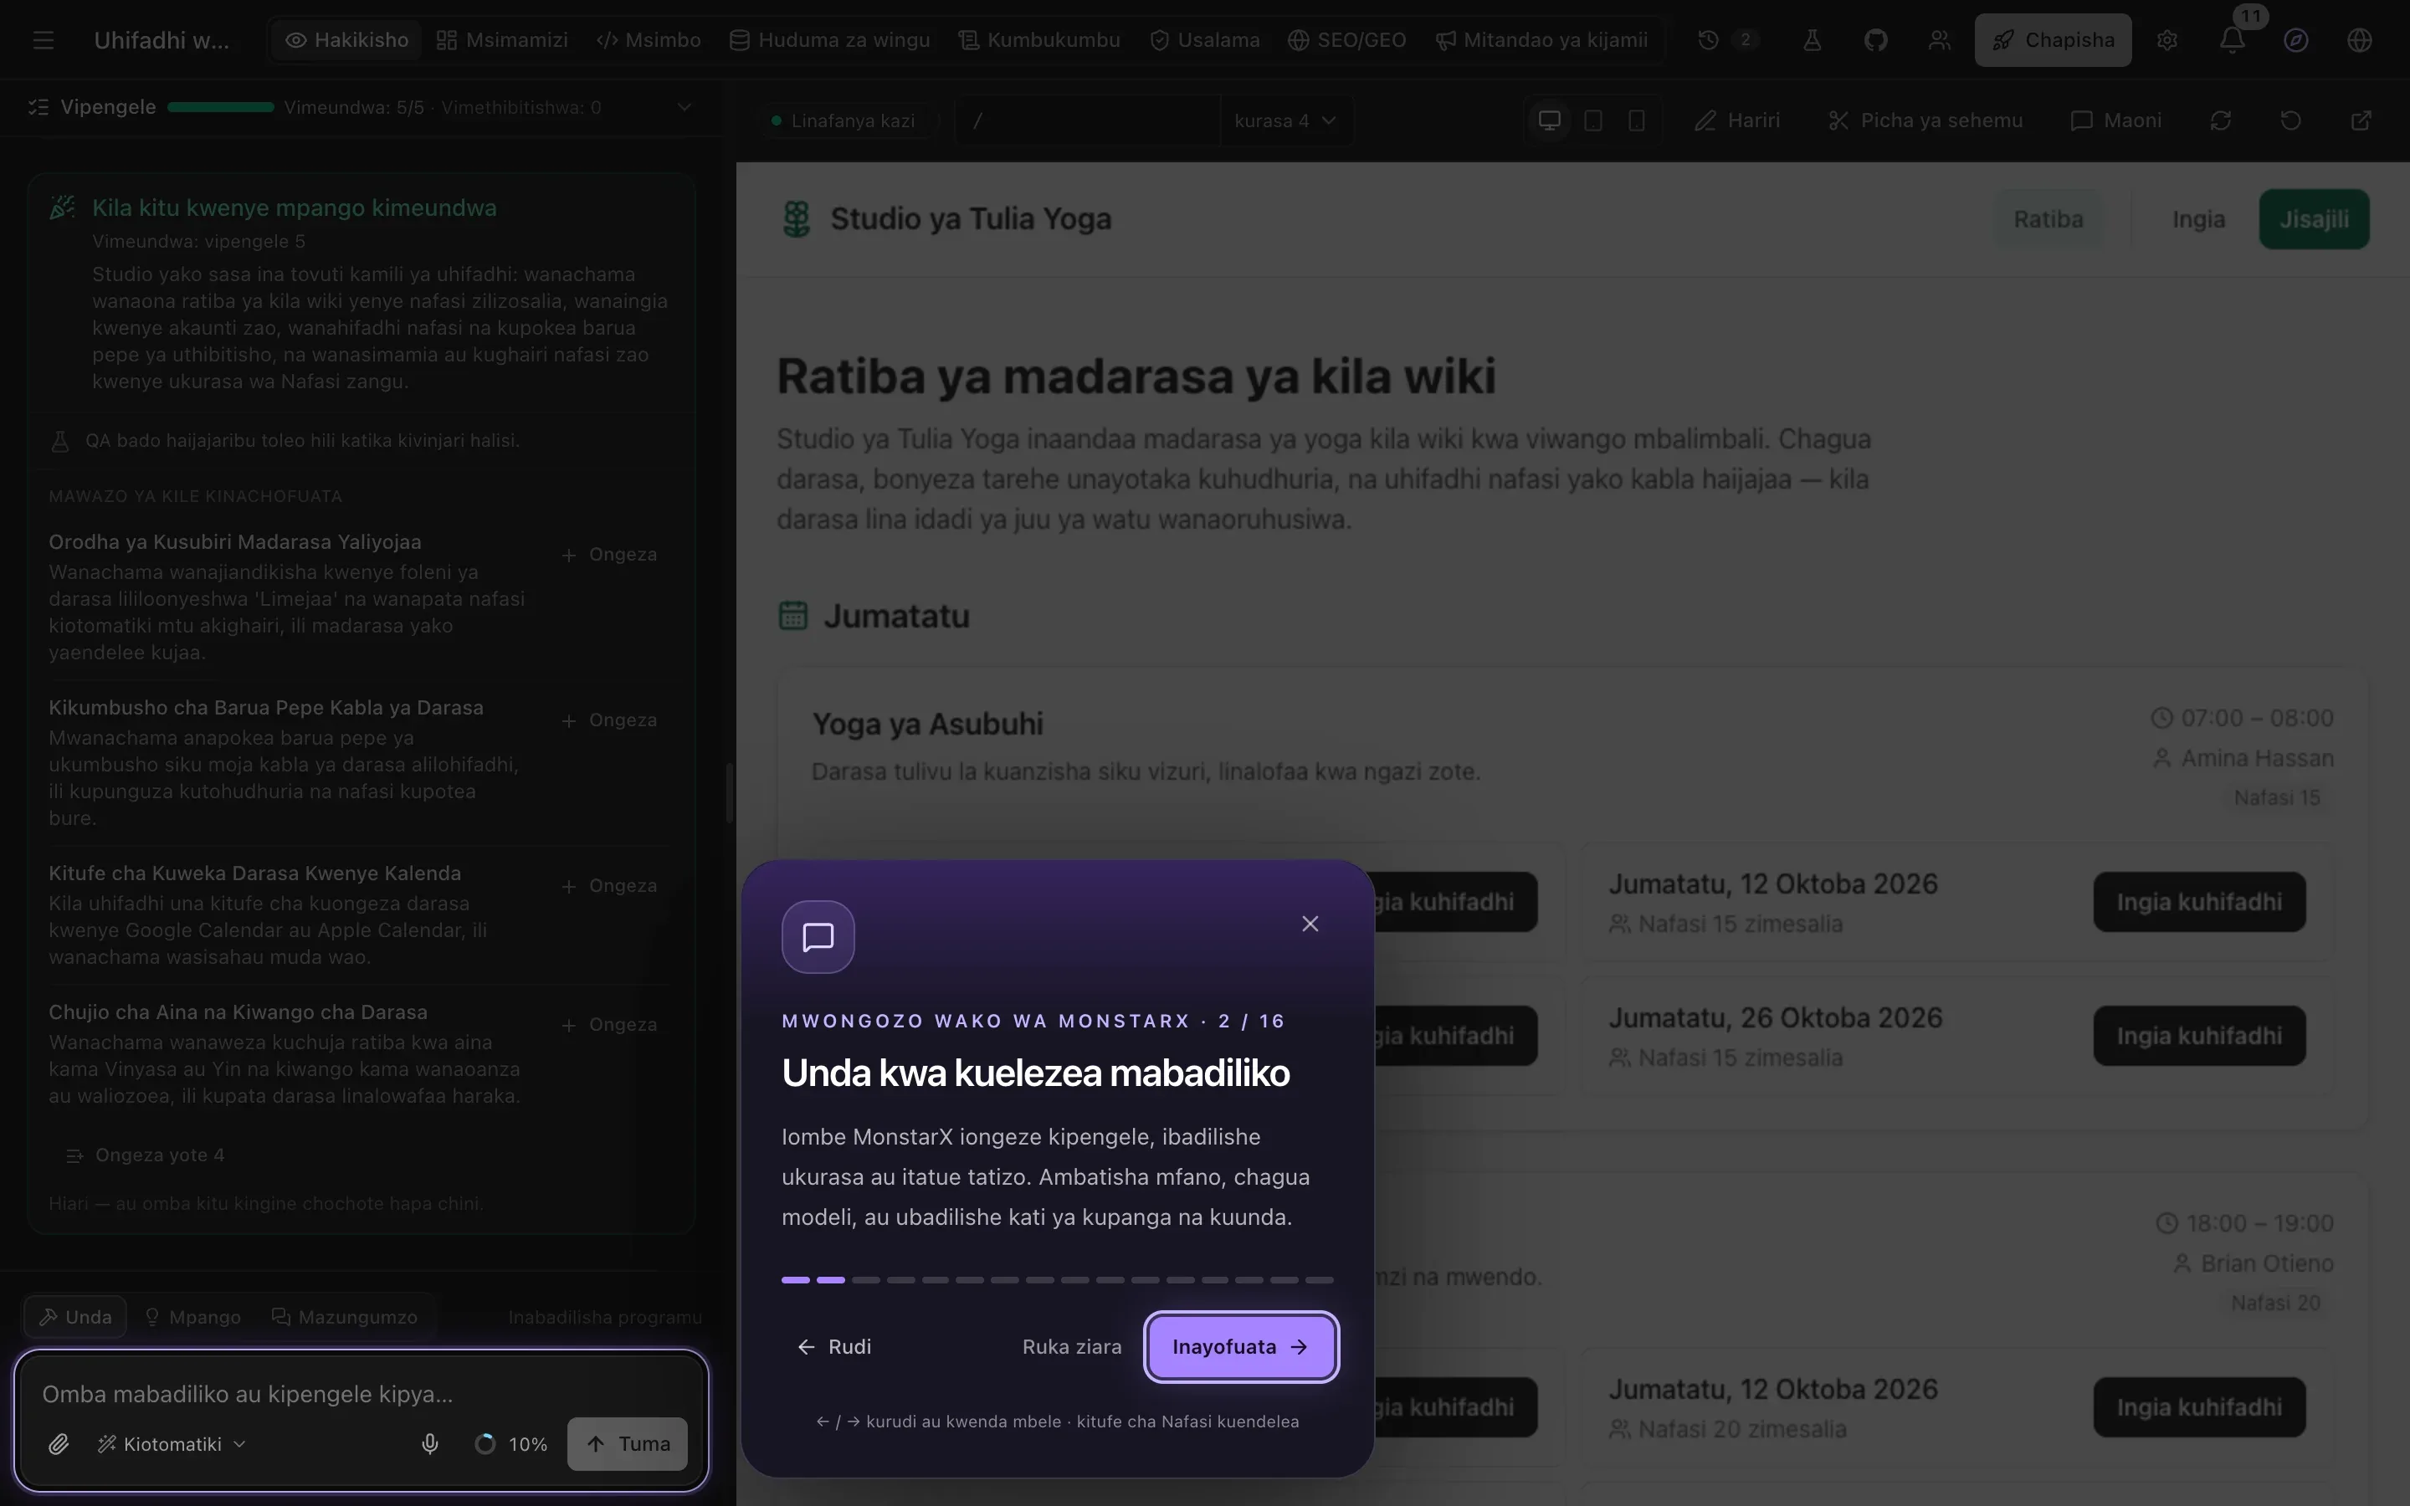Click the Vipengele green progress bar

click(x=220, y=106)
